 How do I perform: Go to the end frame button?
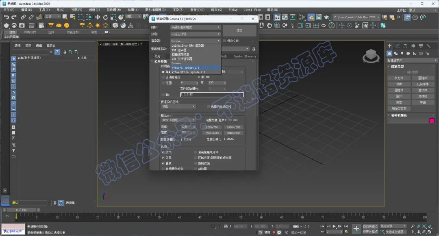click(x=346, y=226)
